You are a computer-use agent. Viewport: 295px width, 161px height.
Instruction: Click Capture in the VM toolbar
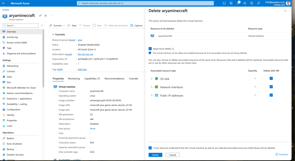(136, 26)
